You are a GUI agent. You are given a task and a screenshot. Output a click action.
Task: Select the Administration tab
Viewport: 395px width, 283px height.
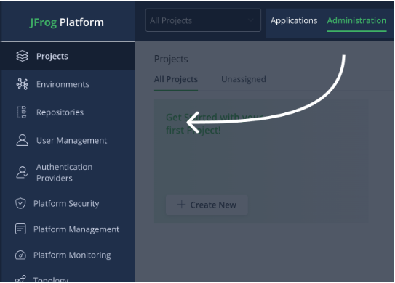coord(356,20)
